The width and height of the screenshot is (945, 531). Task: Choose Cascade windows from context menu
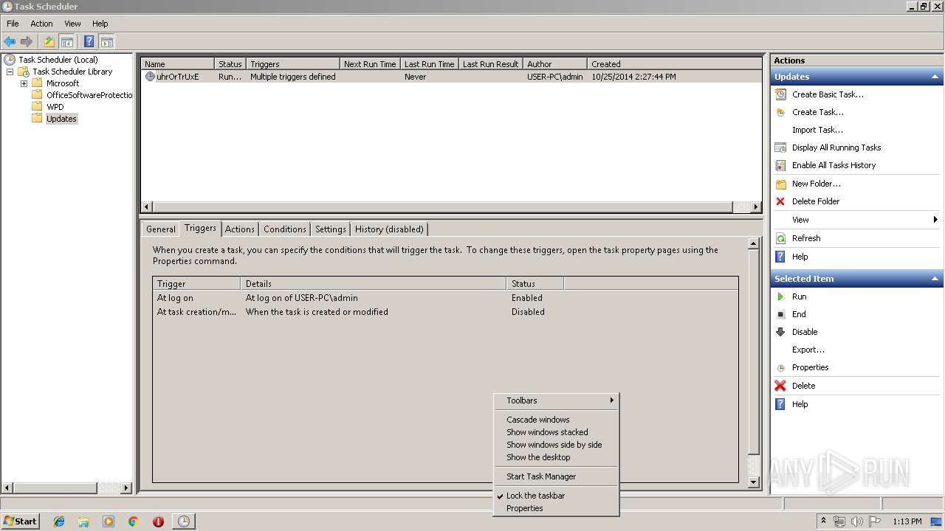(x=556, y=420)
